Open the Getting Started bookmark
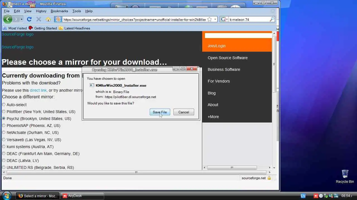Image resolution: width=357 pixels, height=200 pixels. [43, 28]
